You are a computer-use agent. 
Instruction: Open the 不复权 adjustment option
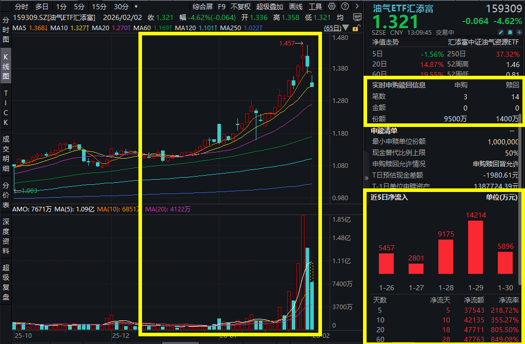tap(240, 6)
